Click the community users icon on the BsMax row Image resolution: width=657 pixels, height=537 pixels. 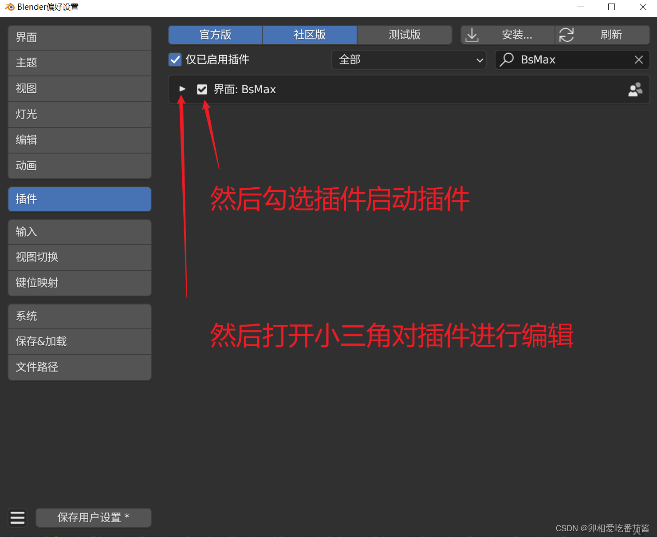coord(635,90)
